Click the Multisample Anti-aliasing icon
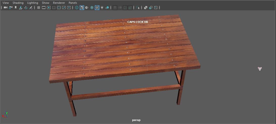 [x=125, y=8]
